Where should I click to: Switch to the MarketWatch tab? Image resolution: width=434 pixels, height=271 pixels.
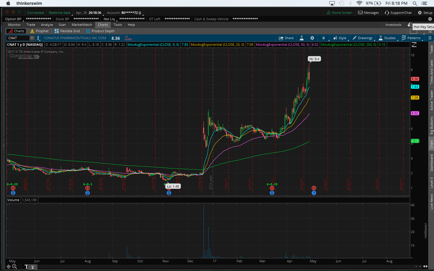[82, 25]
